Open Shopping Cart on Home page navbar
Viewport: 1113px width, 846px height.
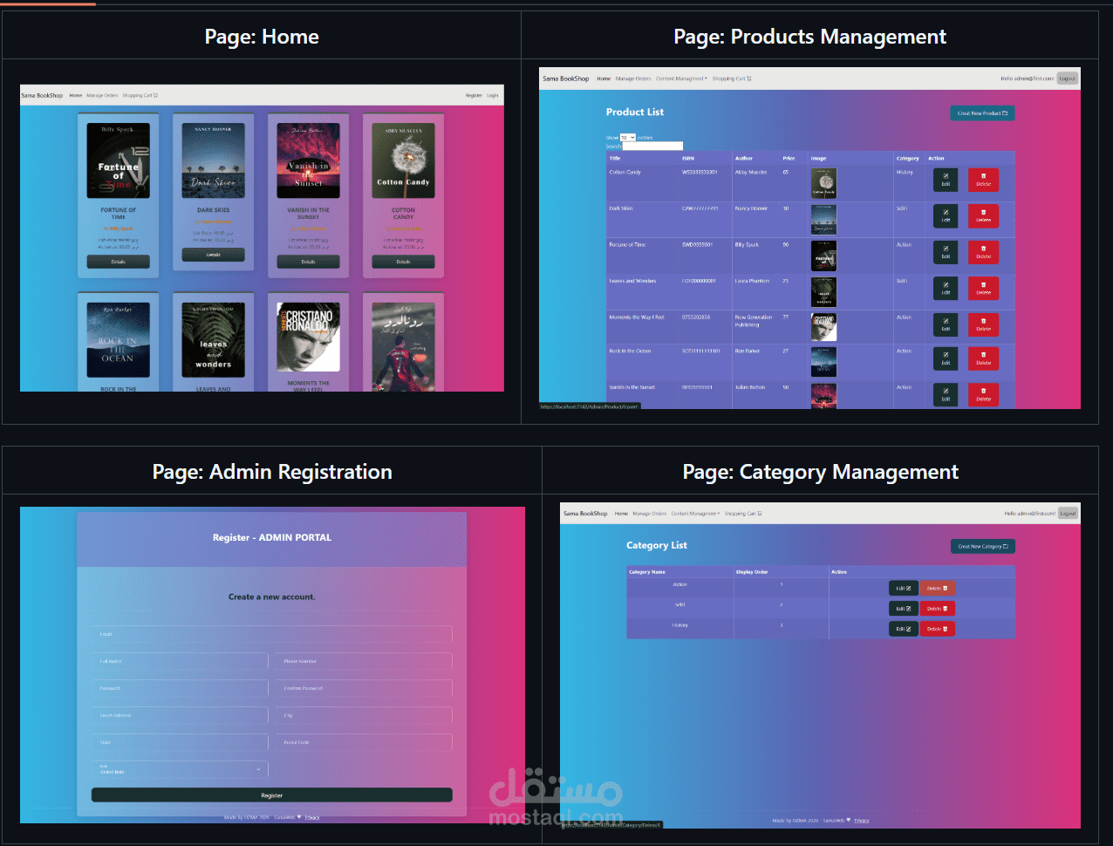(x=140, y=95)
